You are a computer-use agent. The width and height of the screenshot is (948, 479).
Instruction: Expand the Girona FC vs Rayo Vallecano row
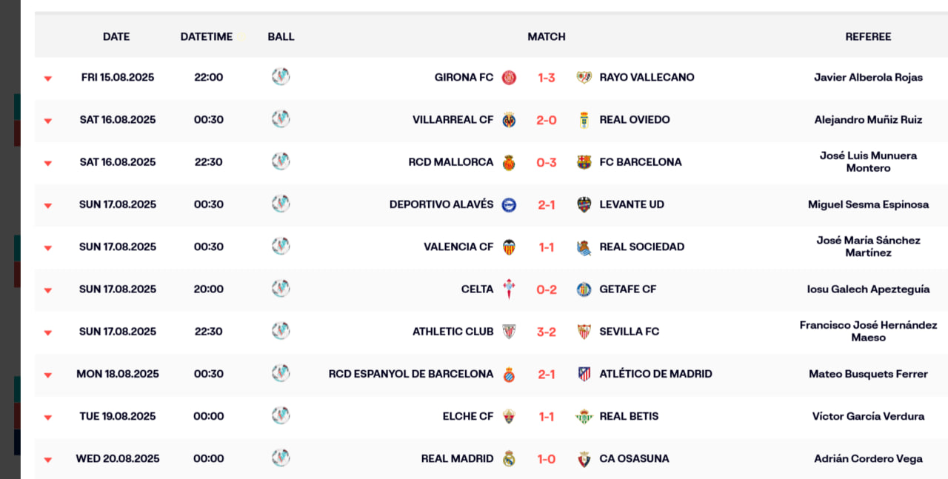[x=48, y=78]
